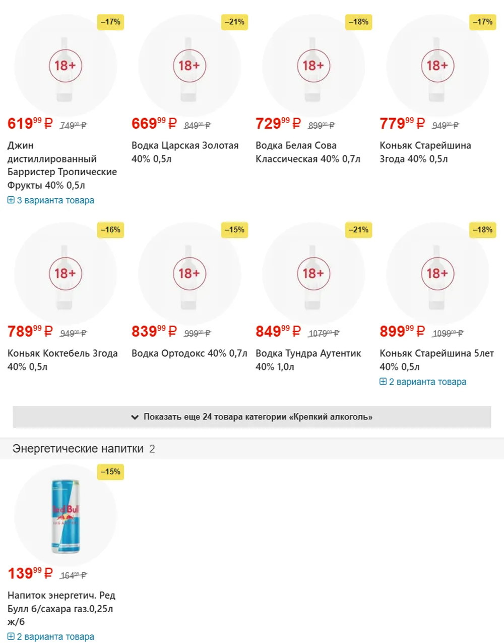Click the −15% badge on Red Bull
This screenshot has height=643, width=504.
point(110,472)
